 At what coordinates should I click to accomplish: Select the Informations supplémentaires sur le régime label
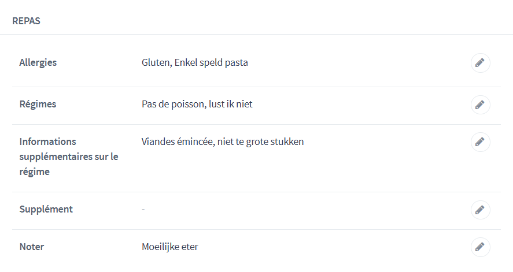[69, 157]
